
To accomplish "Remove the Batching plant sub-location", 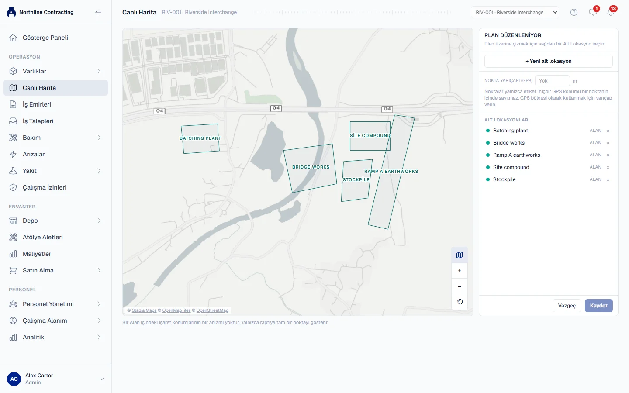I will pos(608,131).
